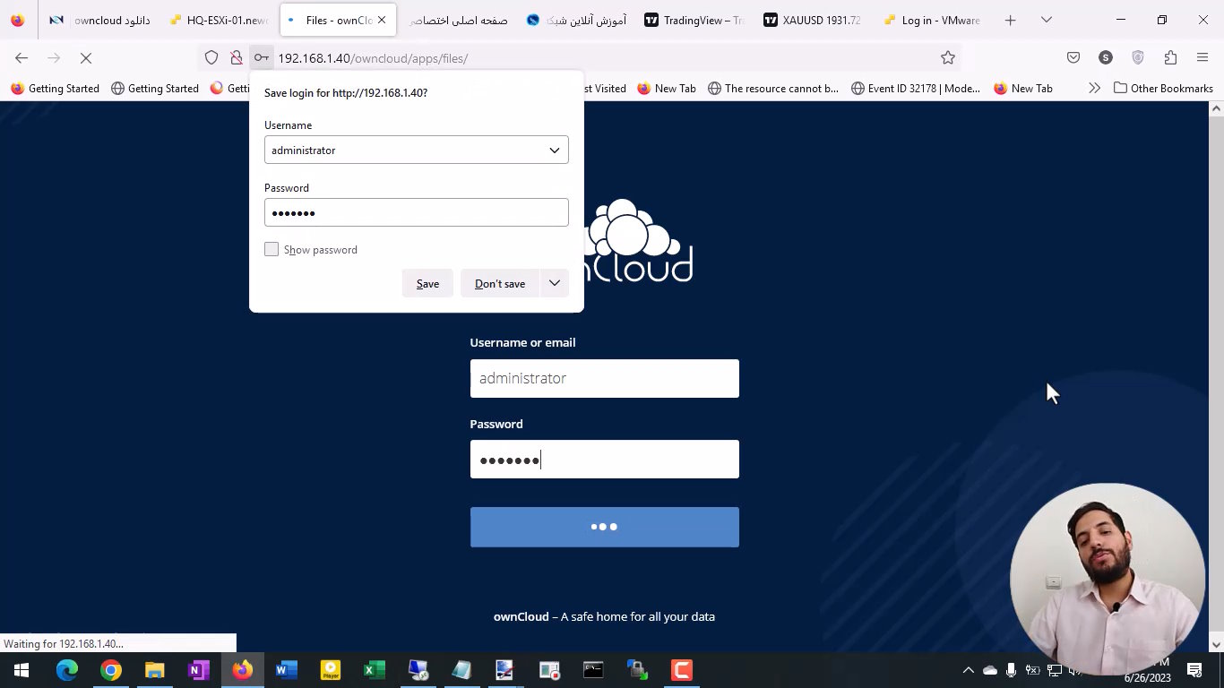The height and width of the screenshot is (688, 1224).
Task: Click Save in the login prompt
Action: (x=427, y=283)
